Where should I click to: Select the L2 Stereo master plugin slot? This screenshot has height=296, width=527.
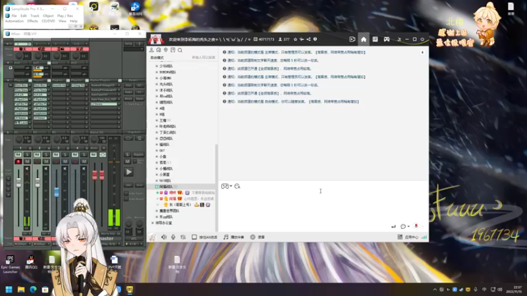104,104
